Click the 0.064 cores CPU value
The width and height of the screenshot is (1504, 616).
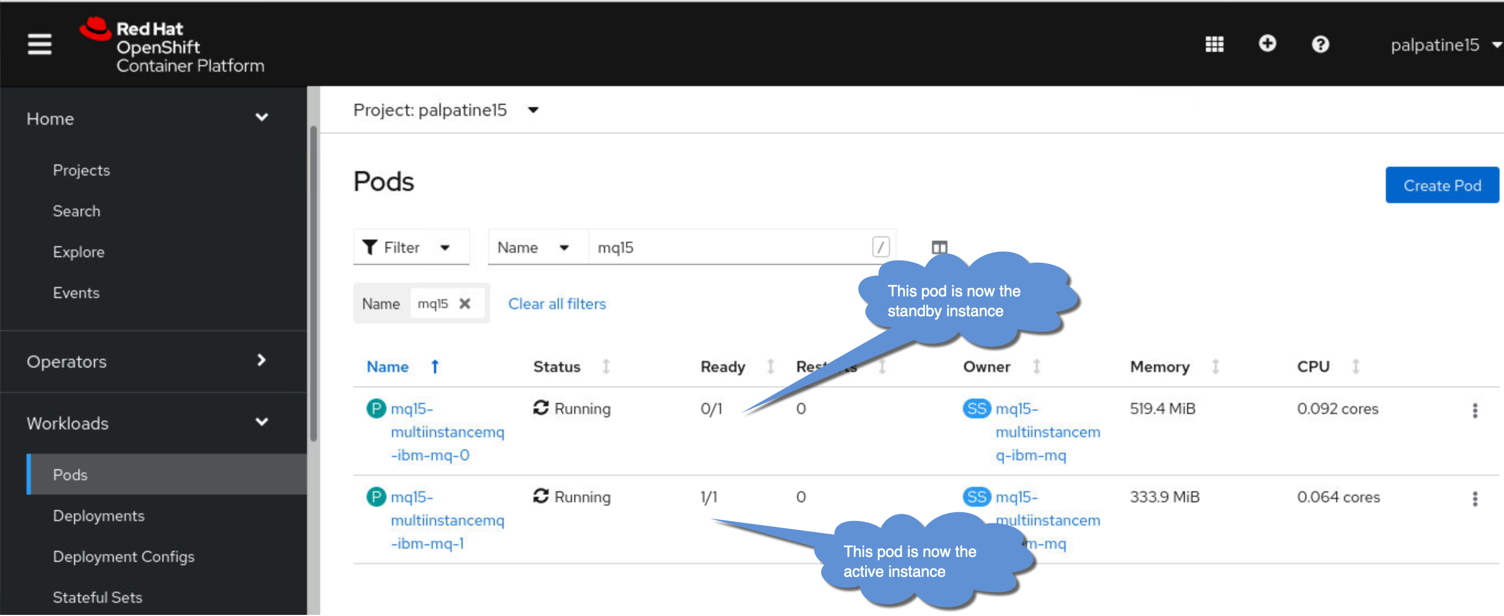click(1339, 497)
